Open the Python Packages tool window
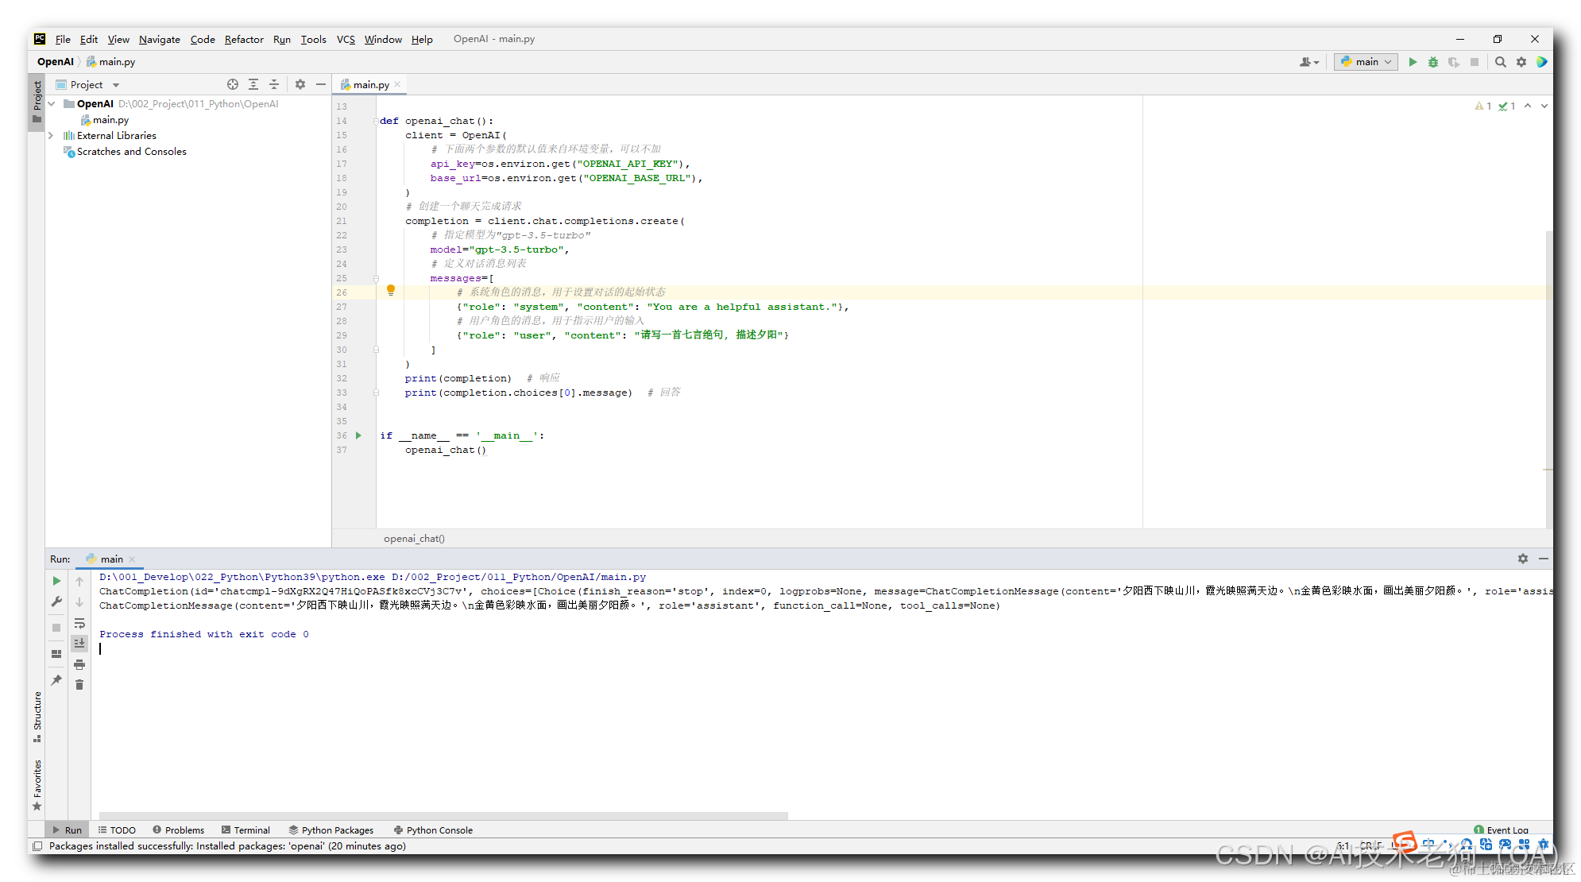The width and height of the screenshot is (1581, 882). (331, 830)
